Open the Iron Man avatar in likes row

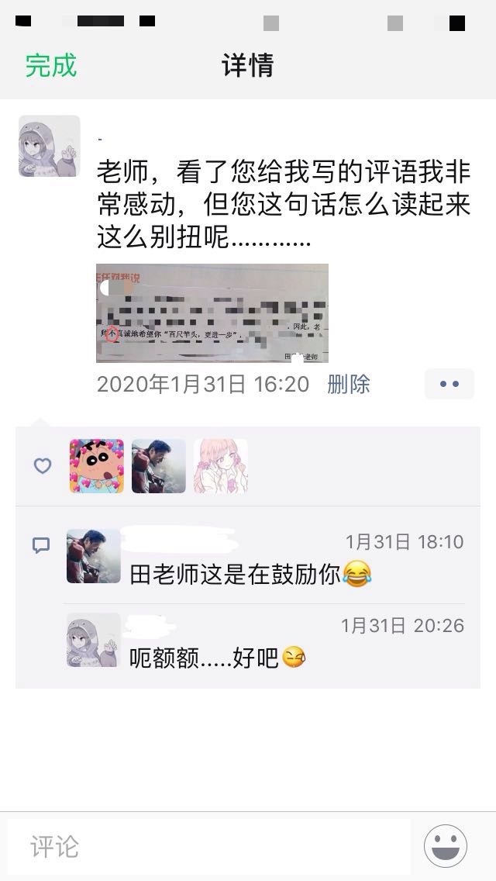click(158, 466)
